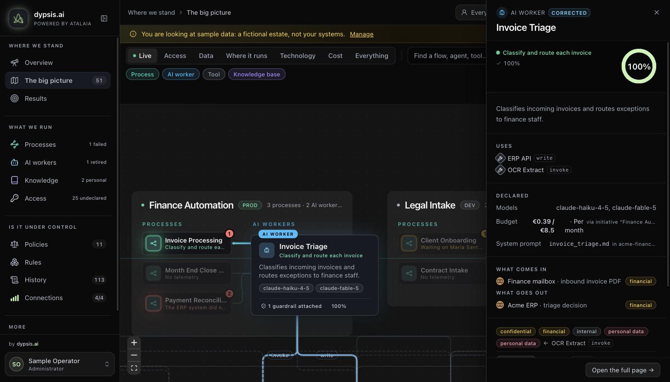Image resolution: width=670 pixels, height=382 pixels.
Task: Toggle the AI worker filter chip
Action: click(x=181, y=74)
